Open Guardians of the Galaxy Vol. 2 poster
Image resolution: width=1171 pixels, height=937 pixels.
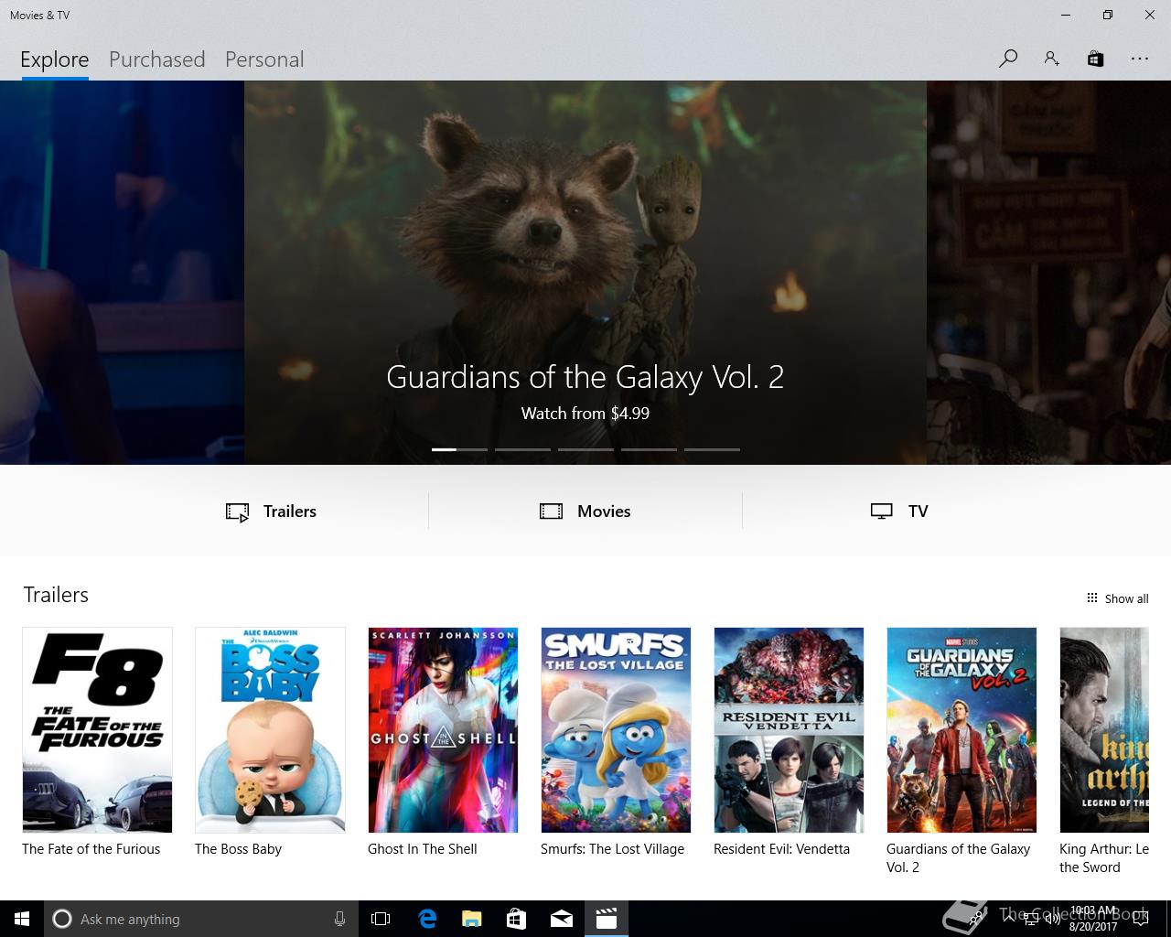point(962,730)
